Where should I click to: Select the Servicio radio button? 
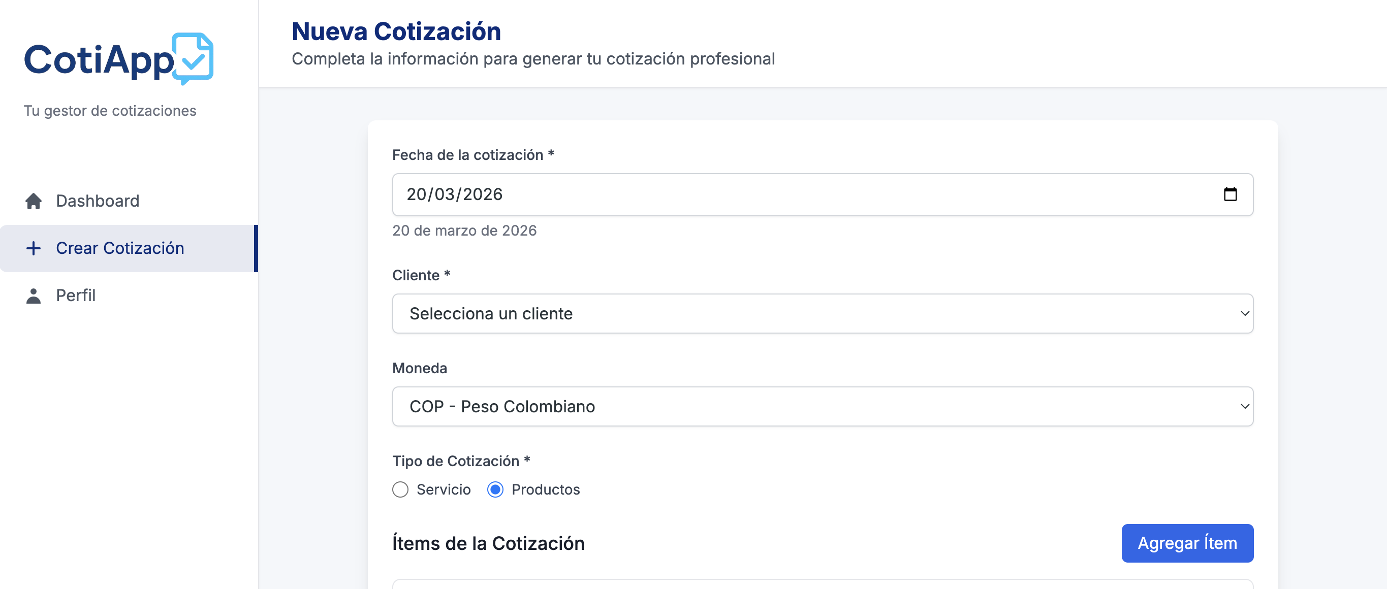(400, 489)
